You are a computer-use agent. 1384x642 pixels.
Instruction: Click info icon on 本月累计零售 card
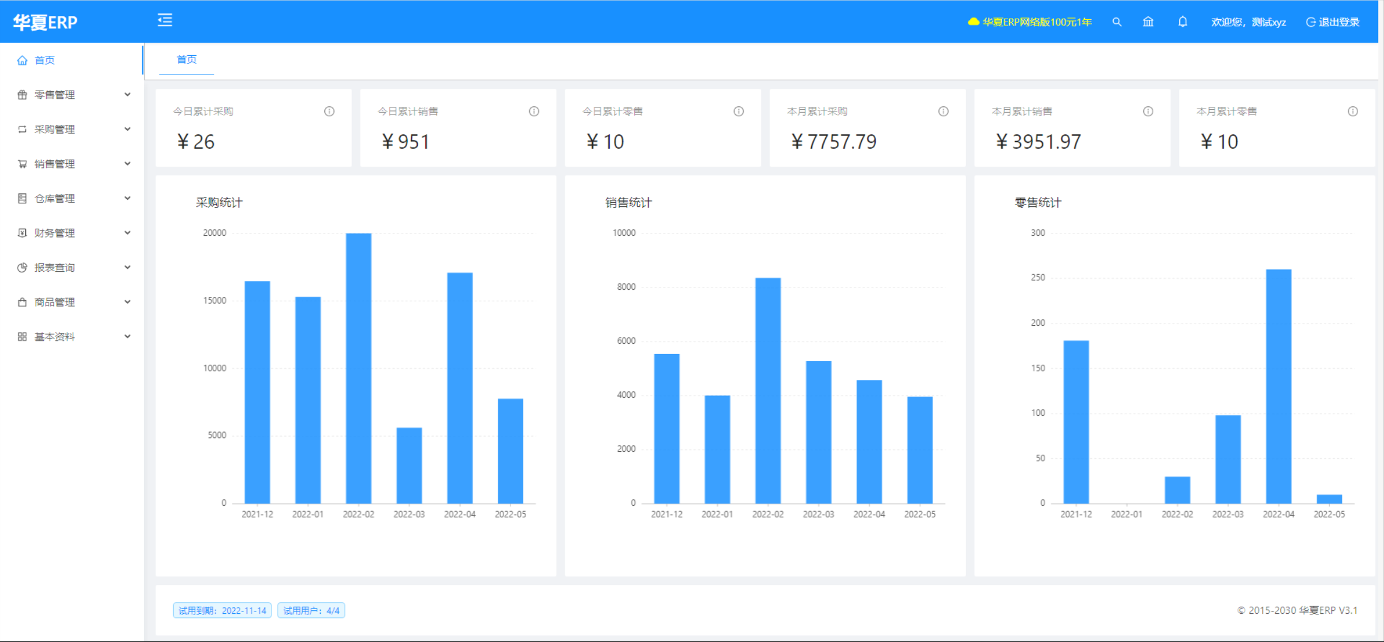click(x=1353, y=112)
